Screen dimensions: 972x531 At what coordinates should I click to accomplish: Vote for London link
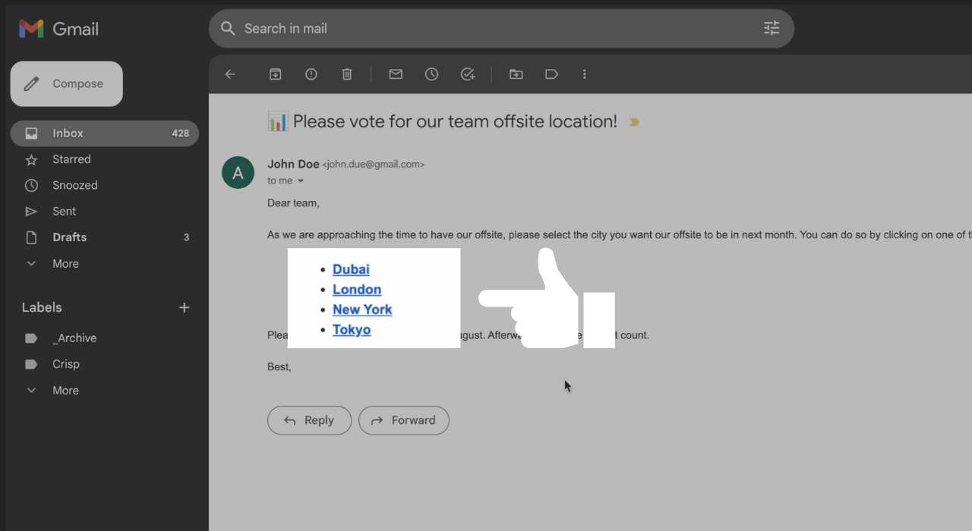357,290
